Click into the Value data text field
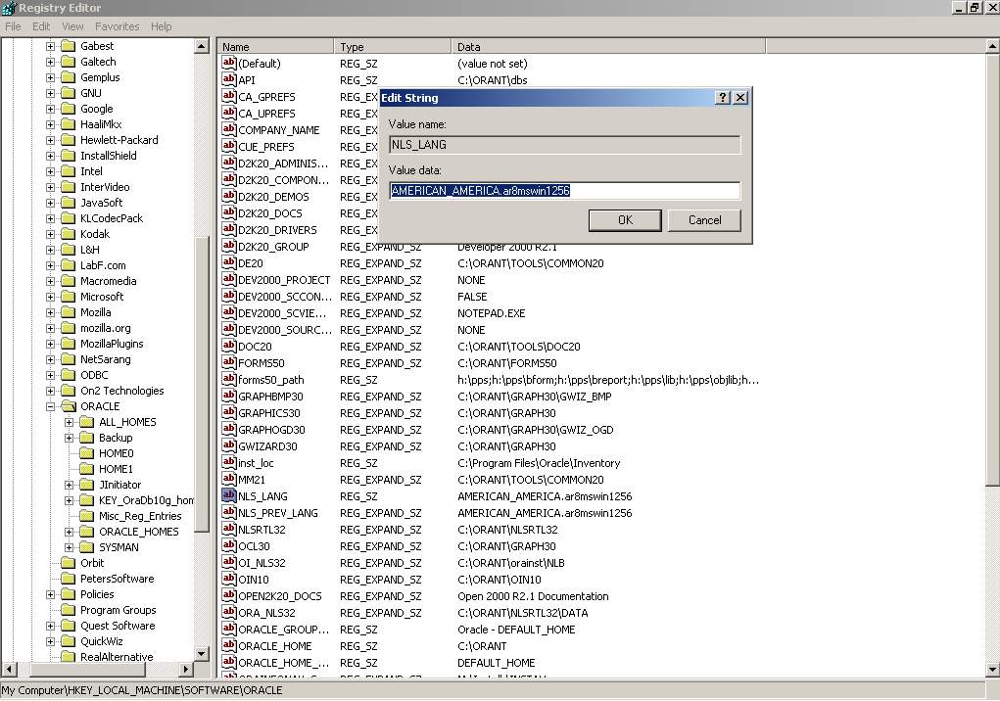 (564, 191)
